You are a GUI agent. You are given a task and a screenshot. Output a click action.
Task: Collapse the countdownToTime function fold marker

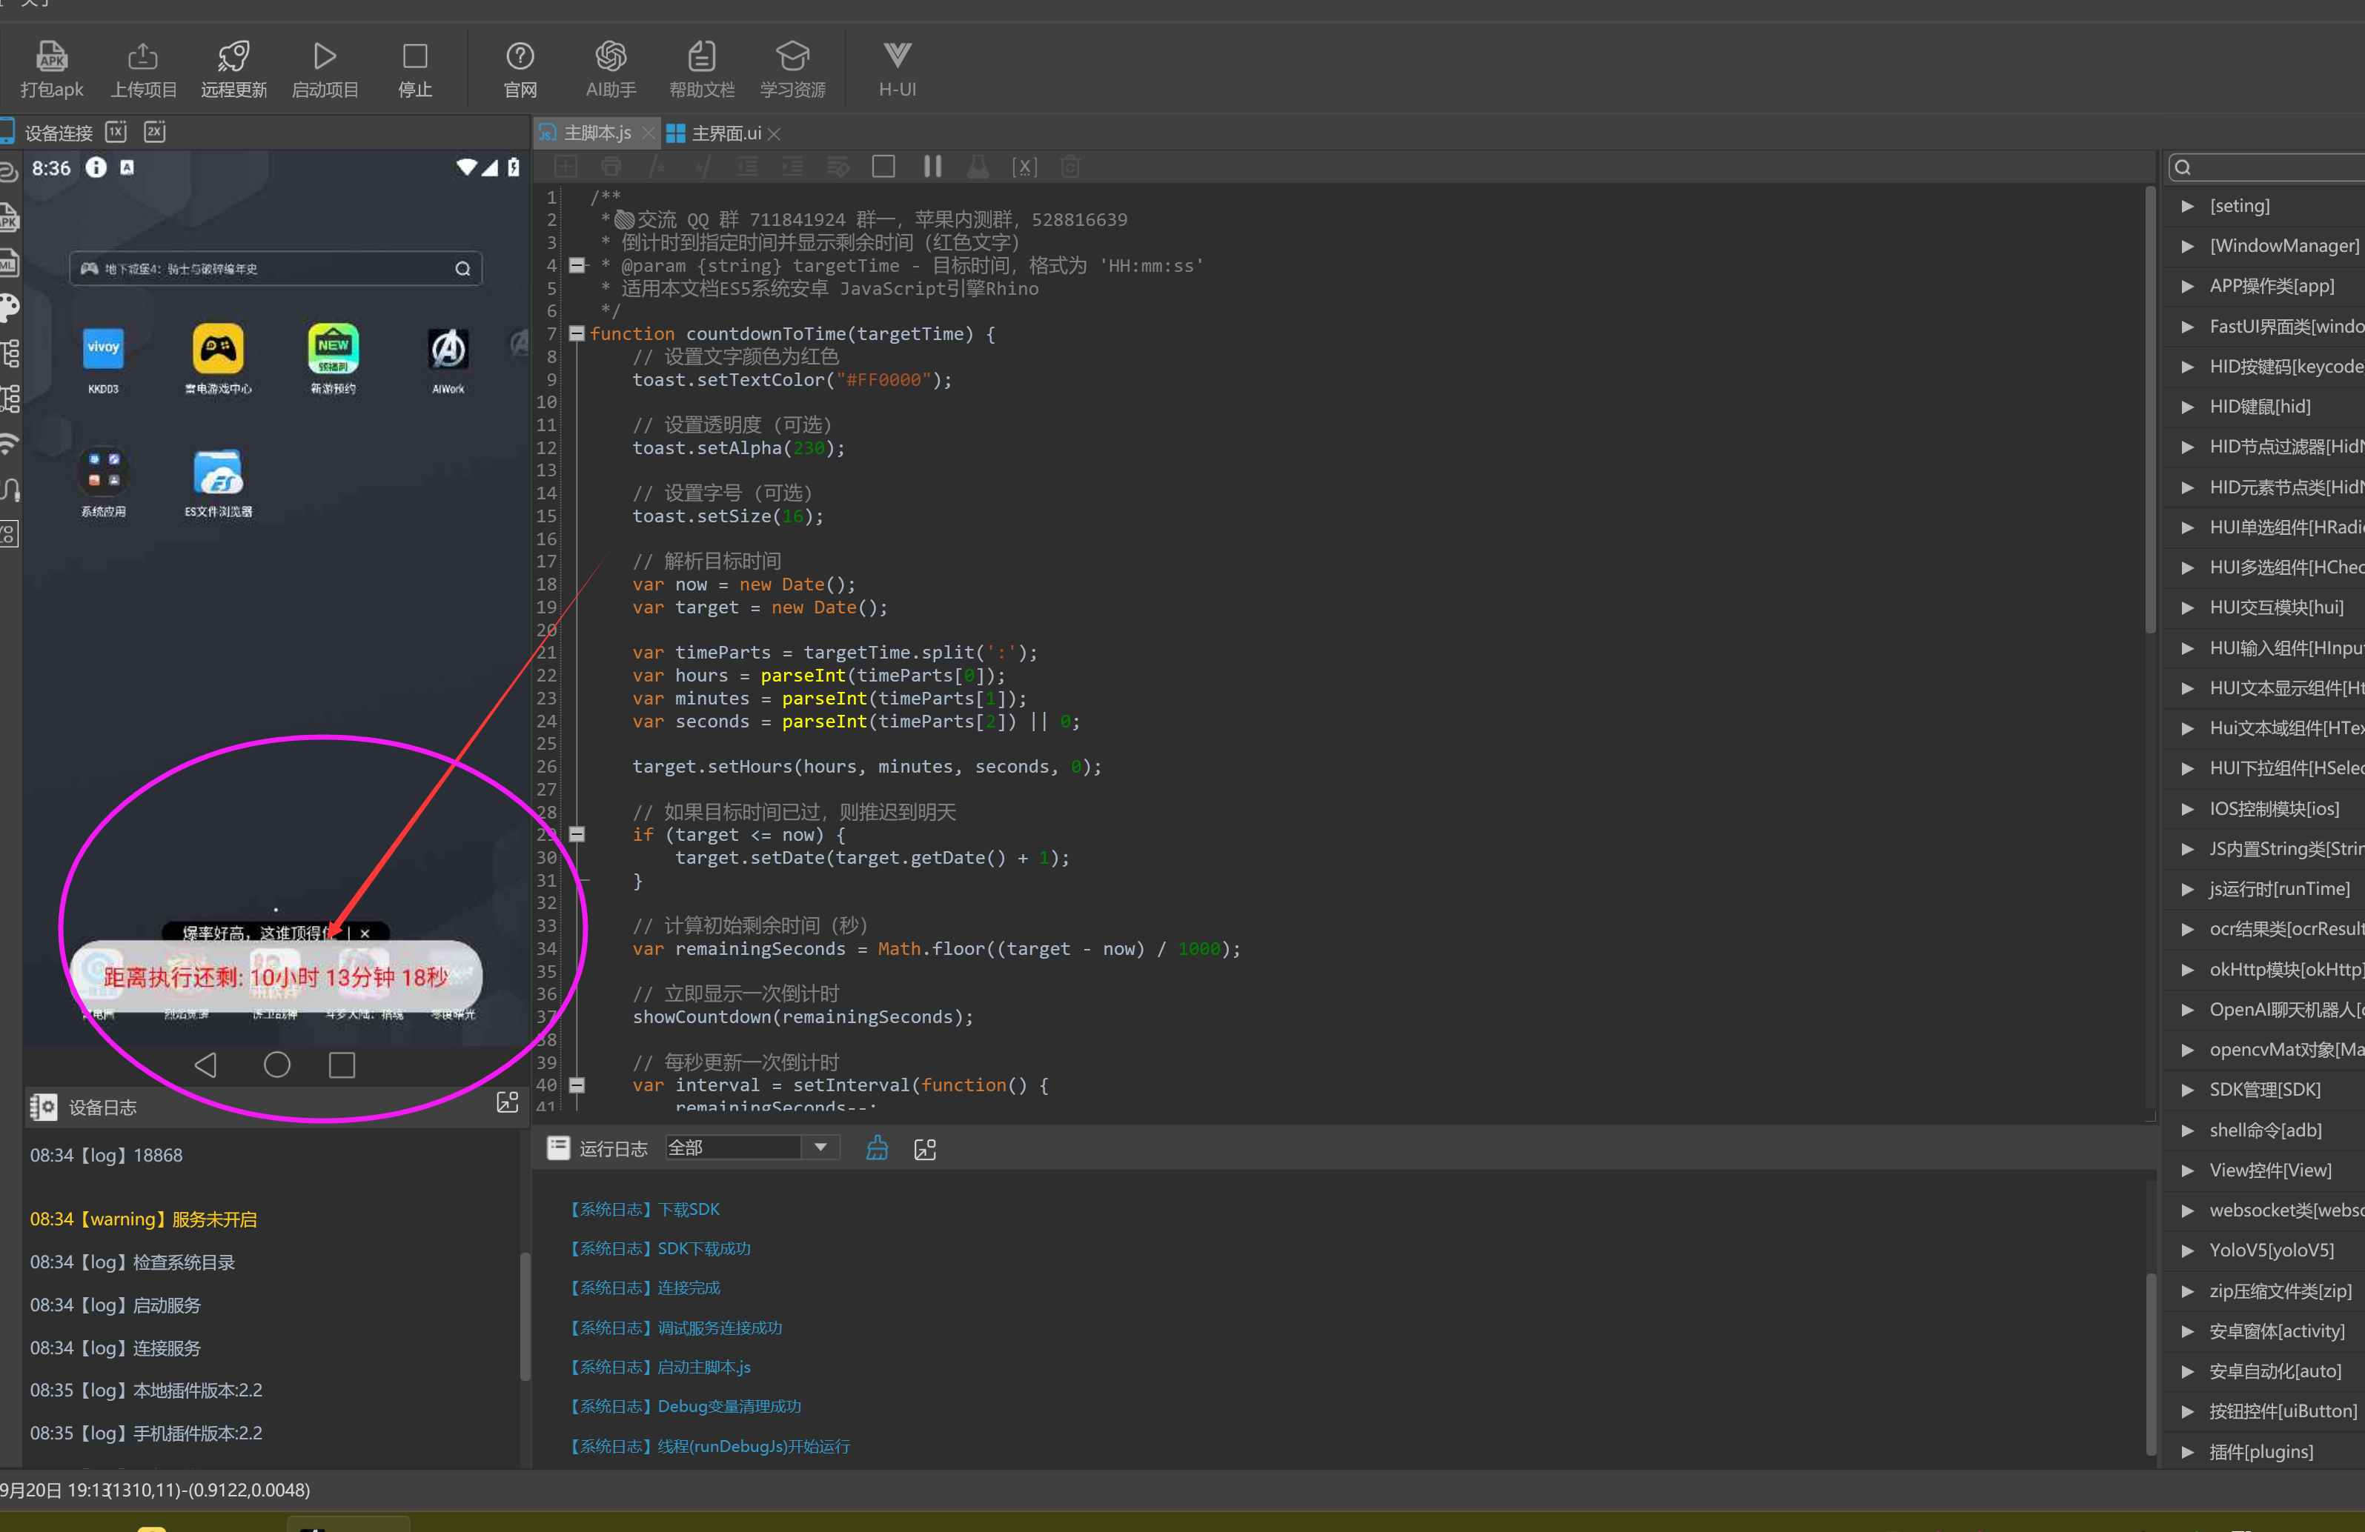click(577, 334)
